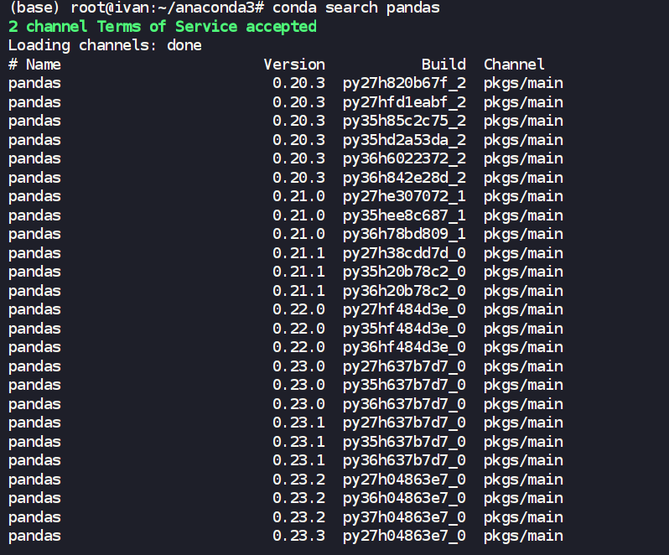Click the version number 0.23.3
The height and width of the screenshot is (555, 669).
[298, 536]
